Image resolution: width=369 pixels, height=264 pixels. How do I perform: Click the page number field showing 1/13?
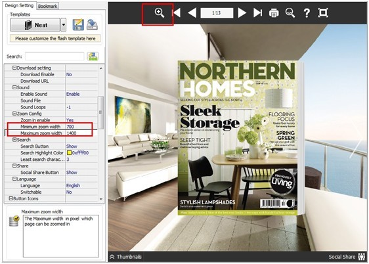[217, 13]
